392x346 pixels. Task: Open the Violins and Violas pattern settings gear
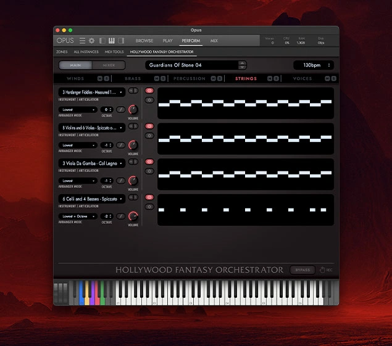pos(149,136)
